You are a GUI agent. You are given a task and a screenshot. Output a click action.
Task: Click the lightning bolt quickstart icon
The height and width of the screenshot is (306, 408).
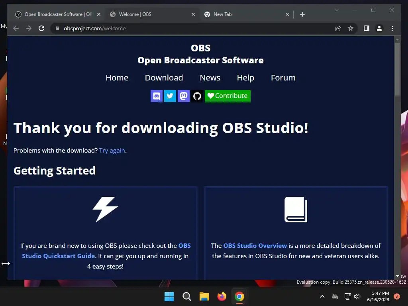tap(105, 210)
